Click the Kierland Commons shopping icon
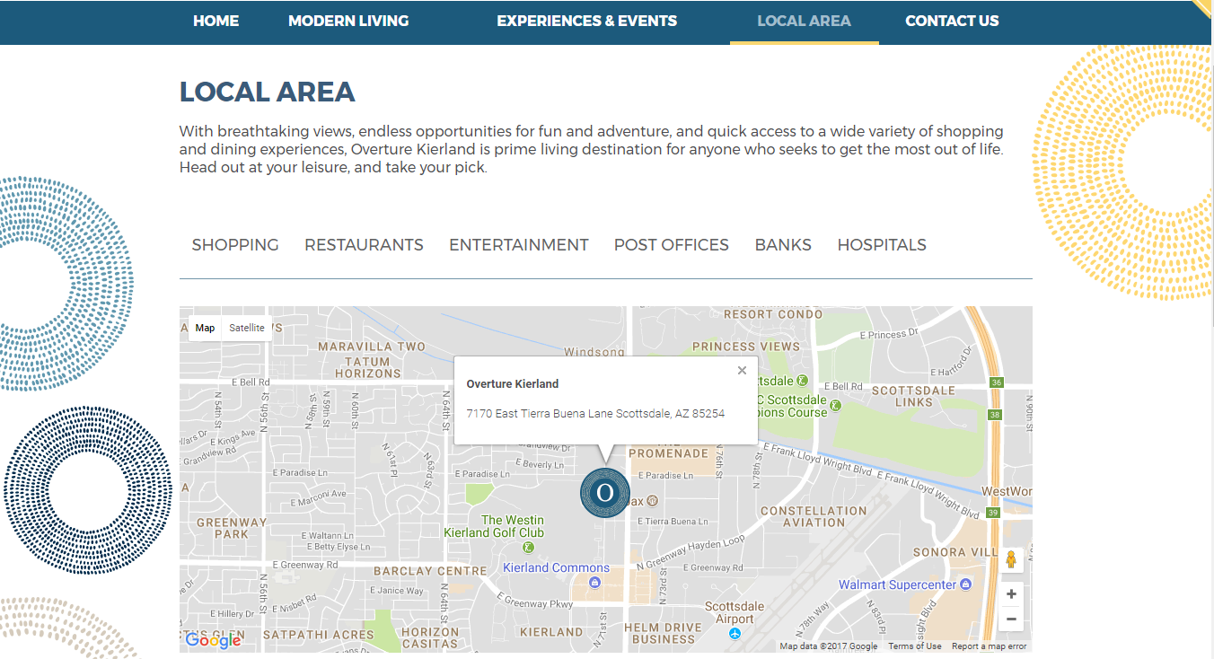This screenshot has height=659, width=1214. click(x=594, y=583)
